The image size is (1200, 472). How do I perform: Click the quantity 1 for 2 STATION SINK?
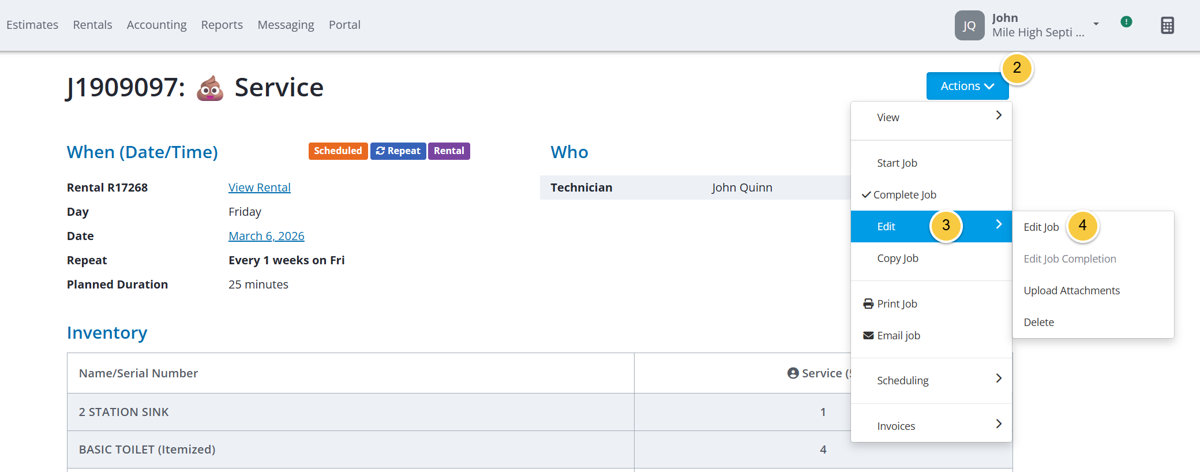823,412
